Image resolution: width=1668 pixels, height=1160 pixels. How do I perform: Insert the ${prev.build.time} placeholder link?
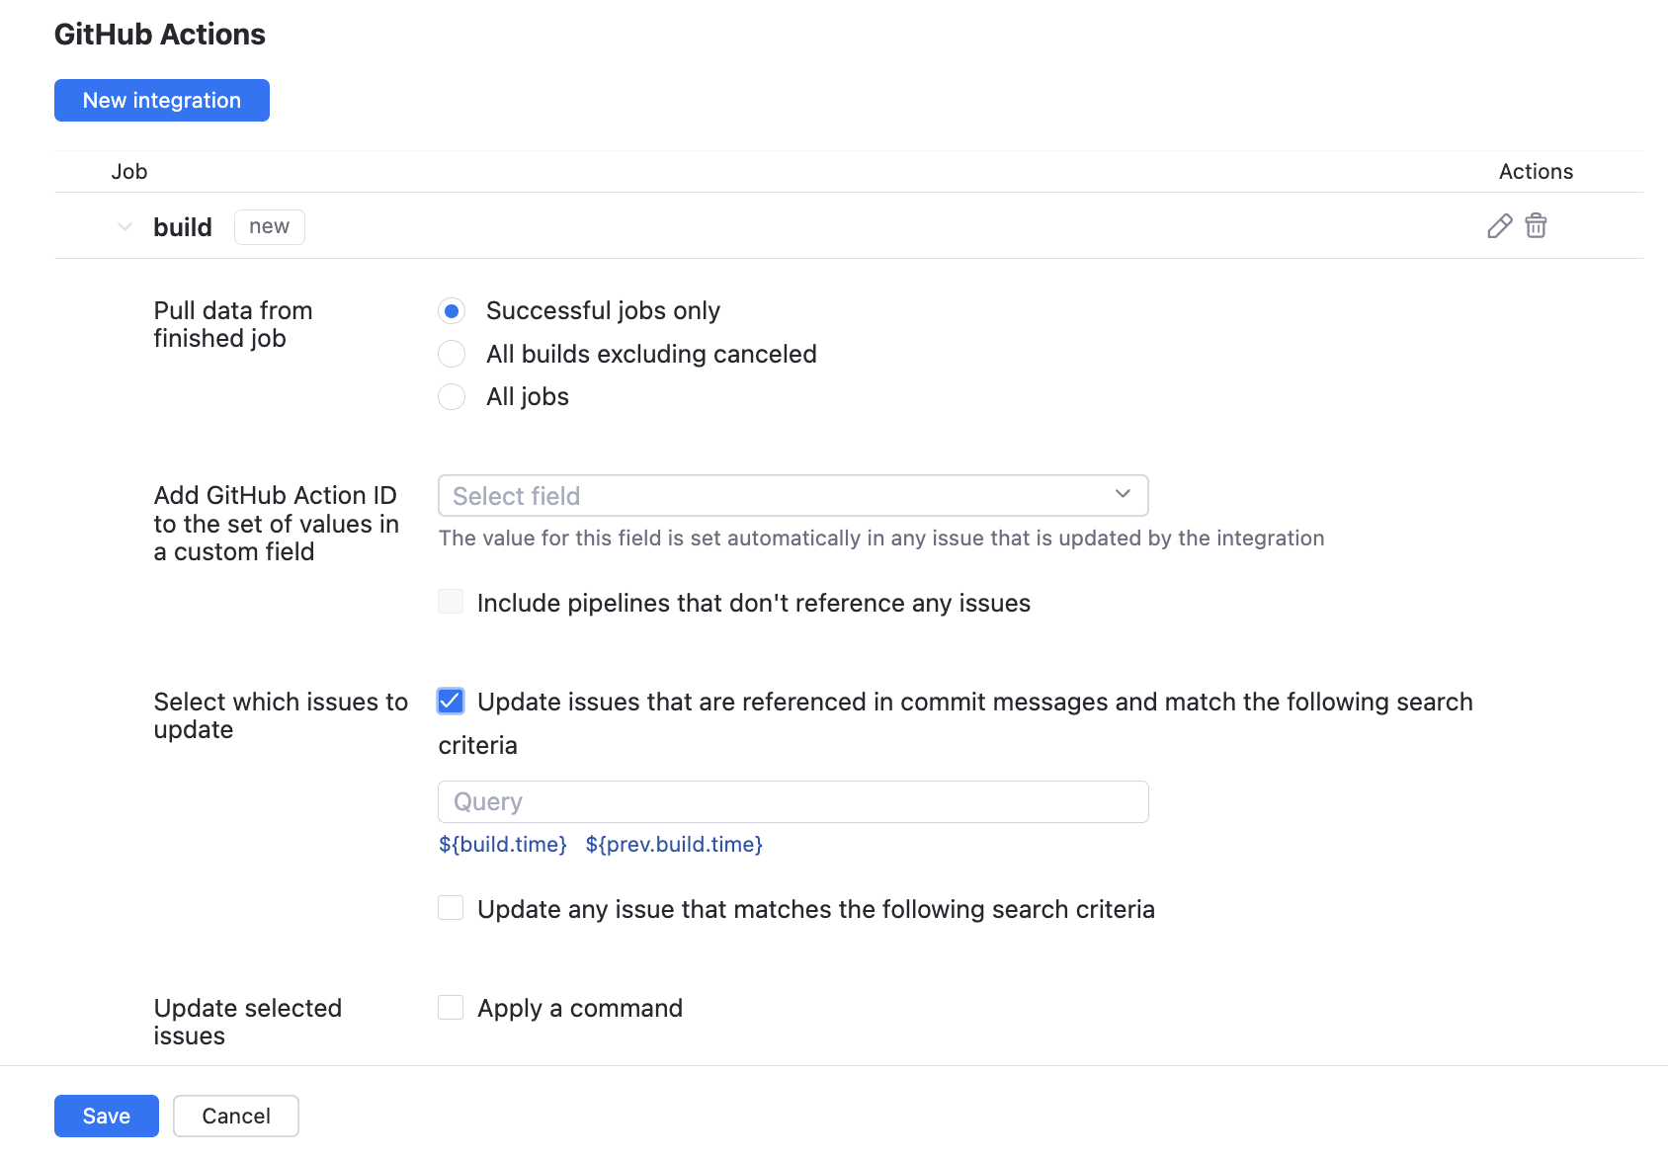tap(674, 845)
